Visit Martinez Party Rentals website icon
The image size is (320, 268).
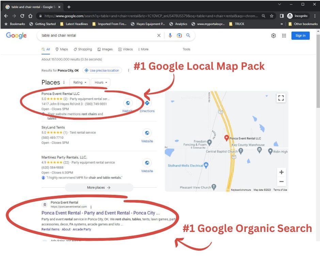point(147,163)
